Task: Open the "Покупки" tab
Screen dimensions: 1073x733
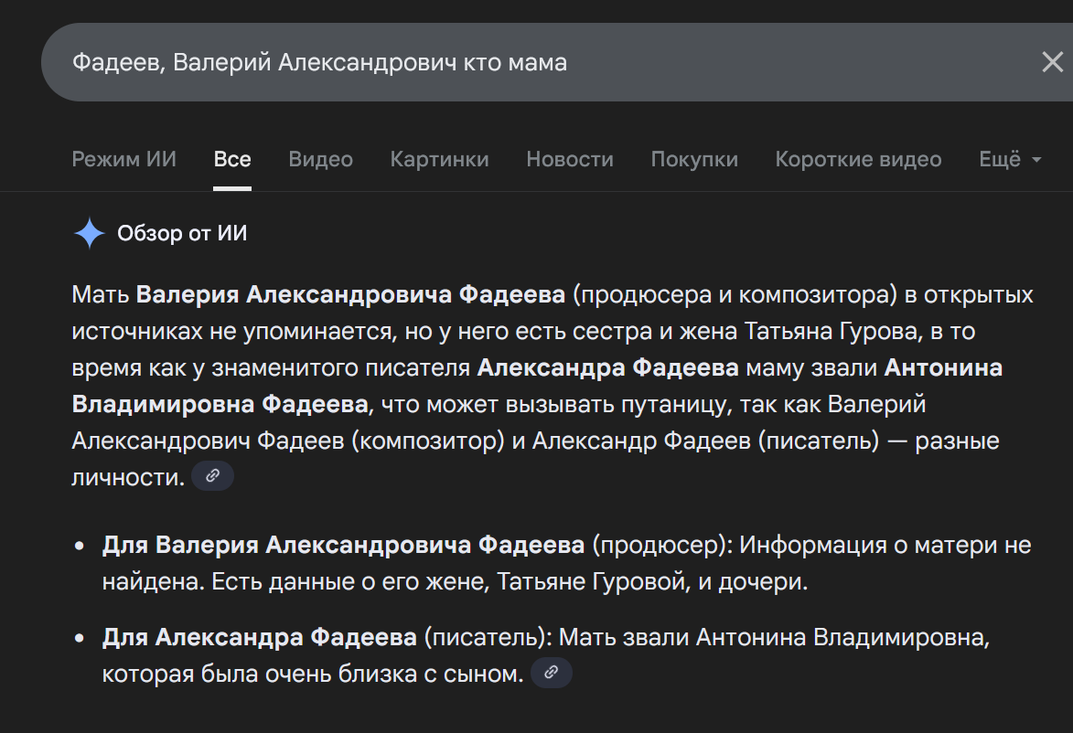Action: click(694, 160)
